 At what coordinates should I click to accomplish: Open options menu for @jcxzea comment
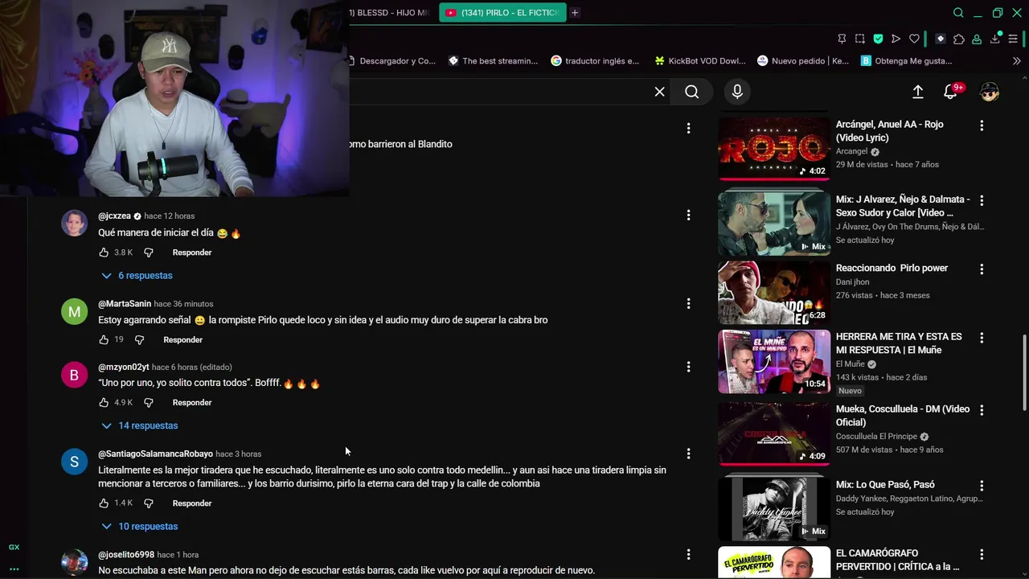[688, 215]
